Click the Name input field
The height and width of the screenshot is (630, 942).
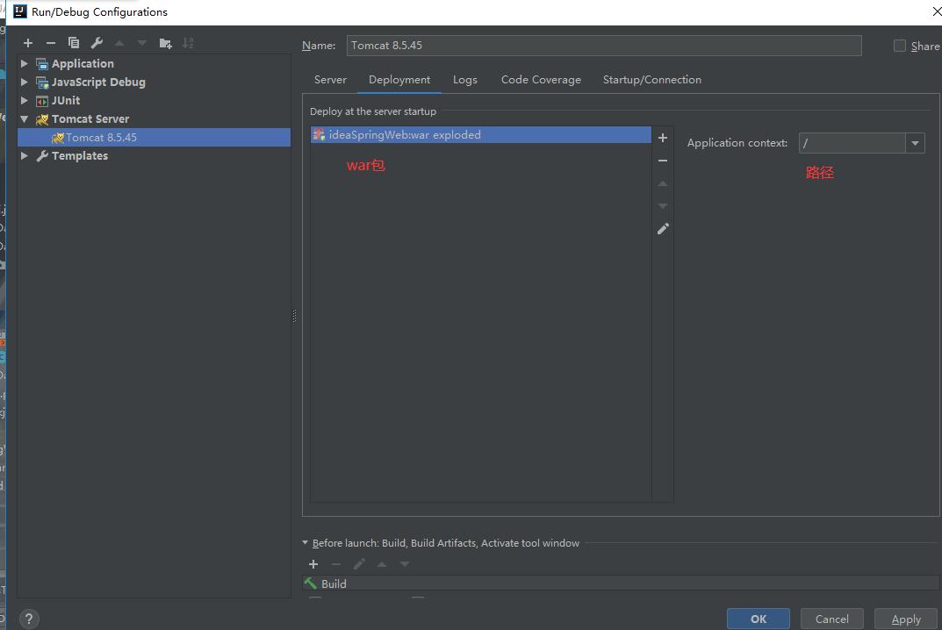pyautogui.click(x=604, y=46)
